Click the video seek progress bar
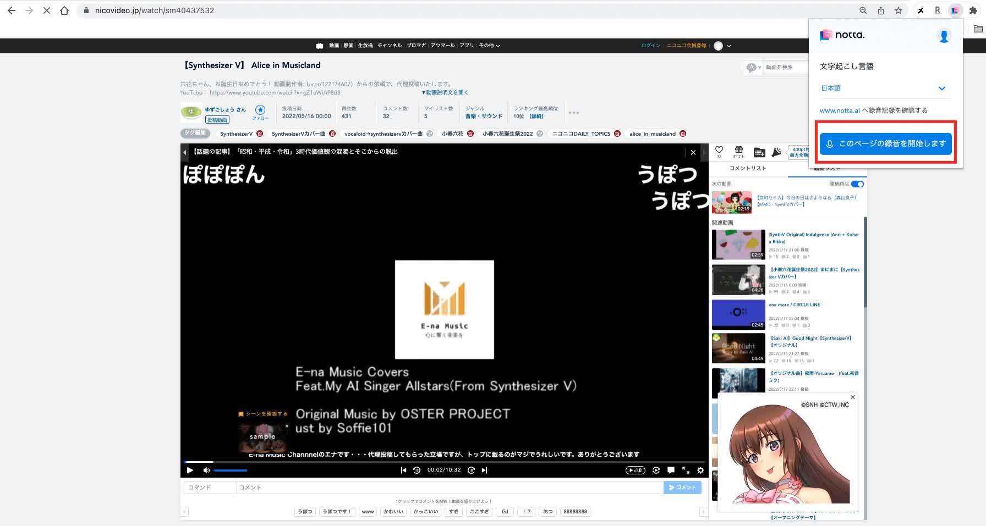Viewport: 986px width, 526px height. (444, 462)
